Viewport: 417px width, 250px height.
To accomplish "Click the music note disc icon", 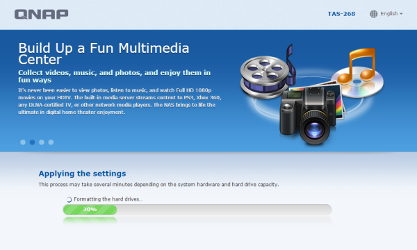I will pos(357,72).
